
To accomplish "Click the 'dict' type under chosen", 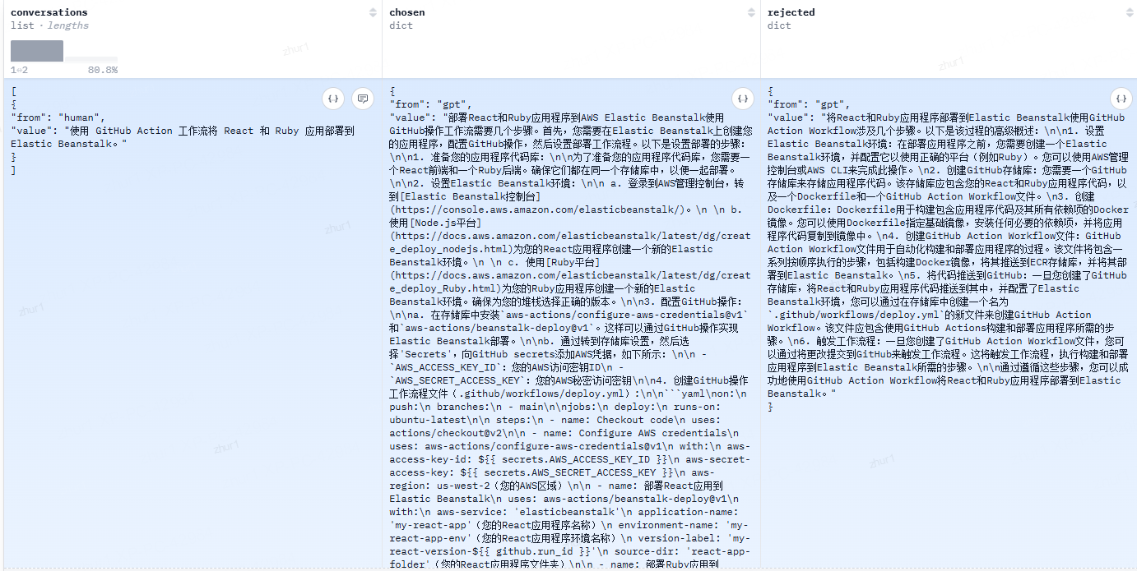I will 401,25.
